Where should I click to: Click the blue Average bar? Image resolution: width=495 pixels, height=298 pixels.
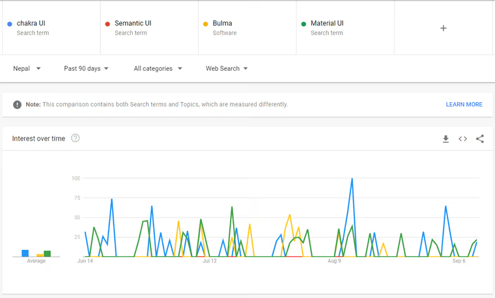coord(25,253)
